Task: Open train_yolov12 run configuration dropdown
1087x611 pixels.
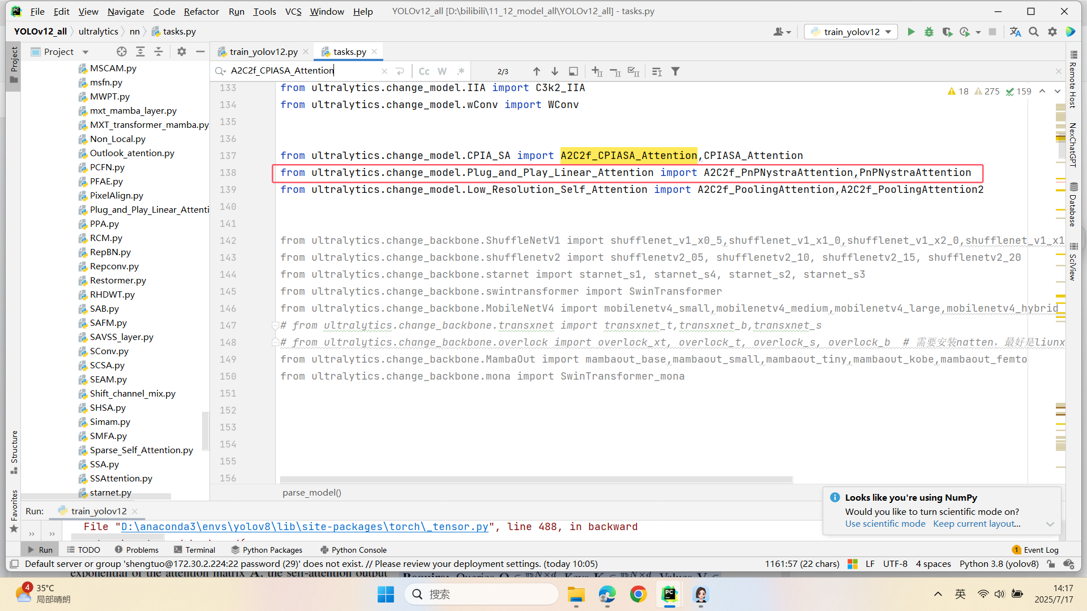Action: coord(851,32)
